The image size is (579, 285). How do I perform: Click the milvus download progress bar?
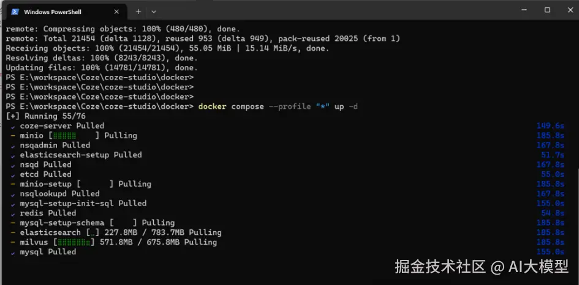(74, 243)
